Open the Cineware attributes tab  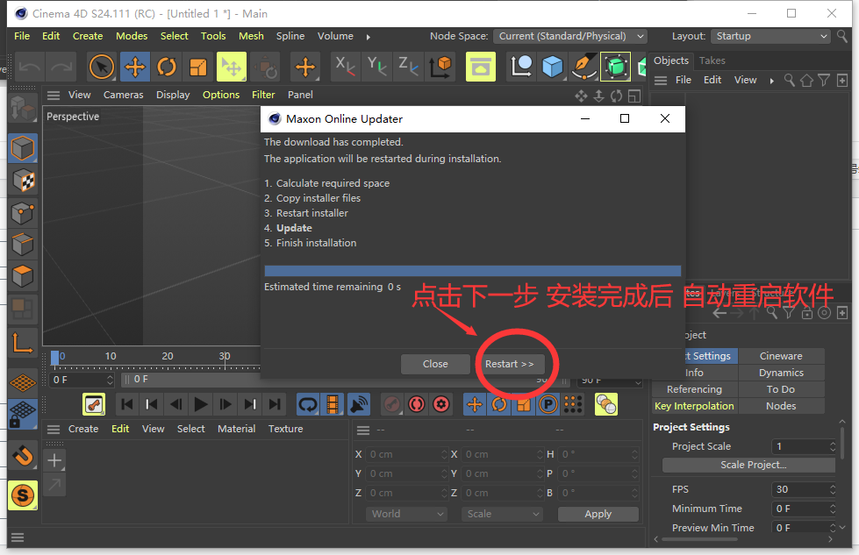tap(781, 356)
